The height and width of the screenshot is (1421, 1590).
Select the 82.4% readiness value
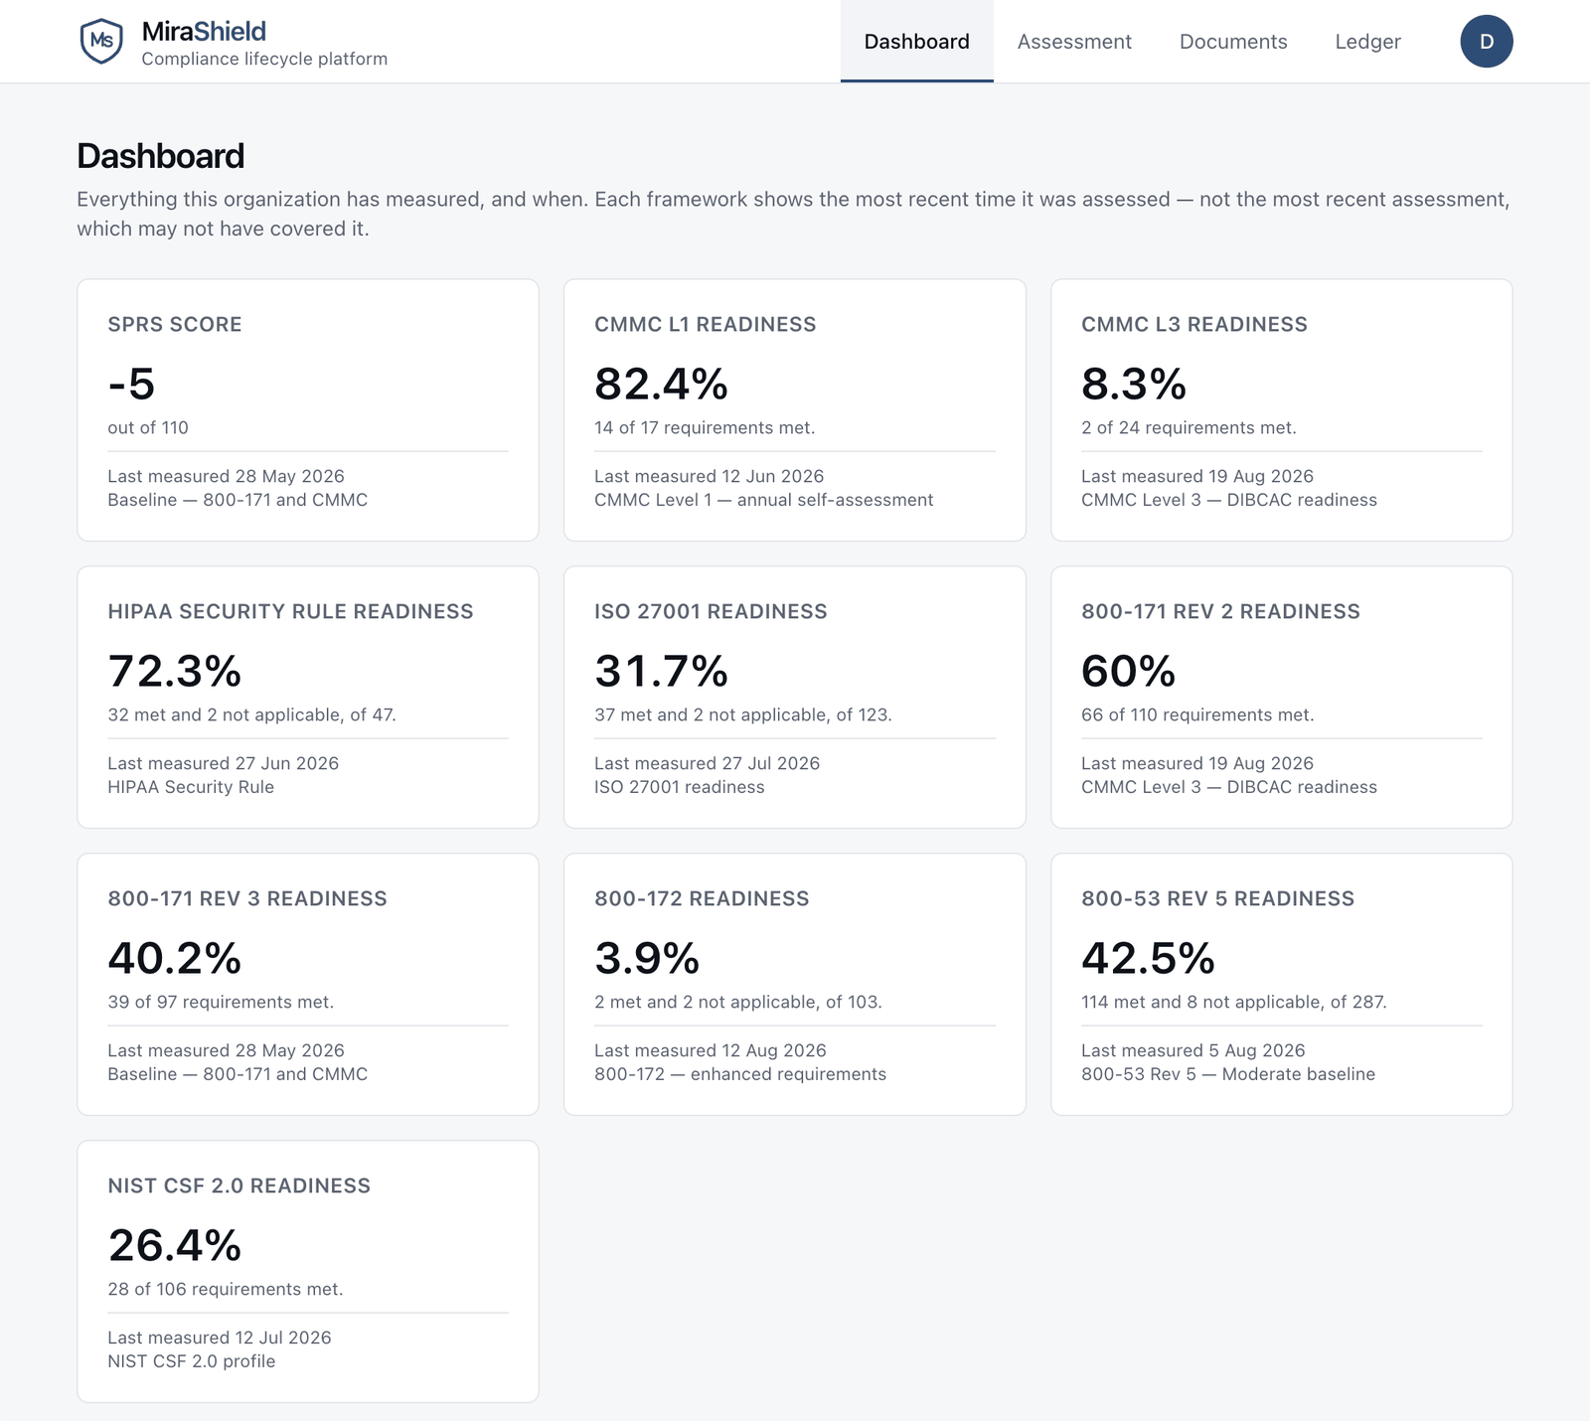click(661, 385)
